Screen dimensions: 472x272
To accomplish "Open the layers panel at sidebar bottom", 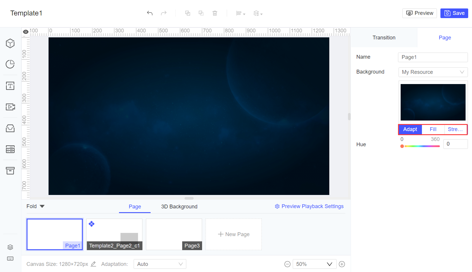I will (x=10, y=247).
